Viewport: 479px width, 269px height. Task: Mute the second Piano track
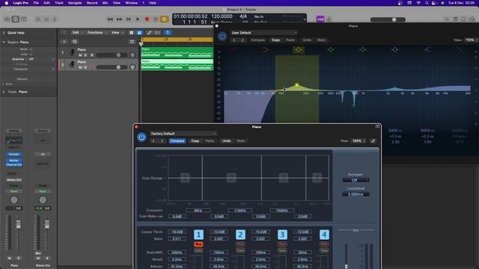80,67
